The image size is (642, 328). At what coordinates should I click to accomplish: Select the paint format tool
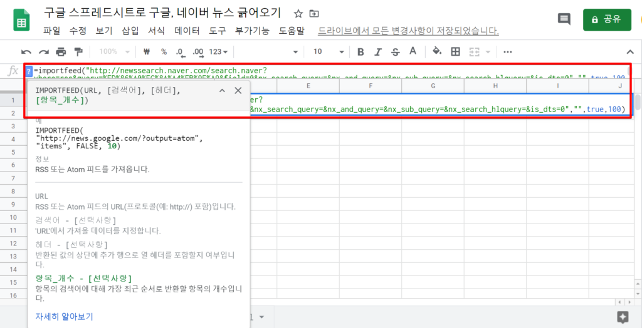[x=78, y=52]
